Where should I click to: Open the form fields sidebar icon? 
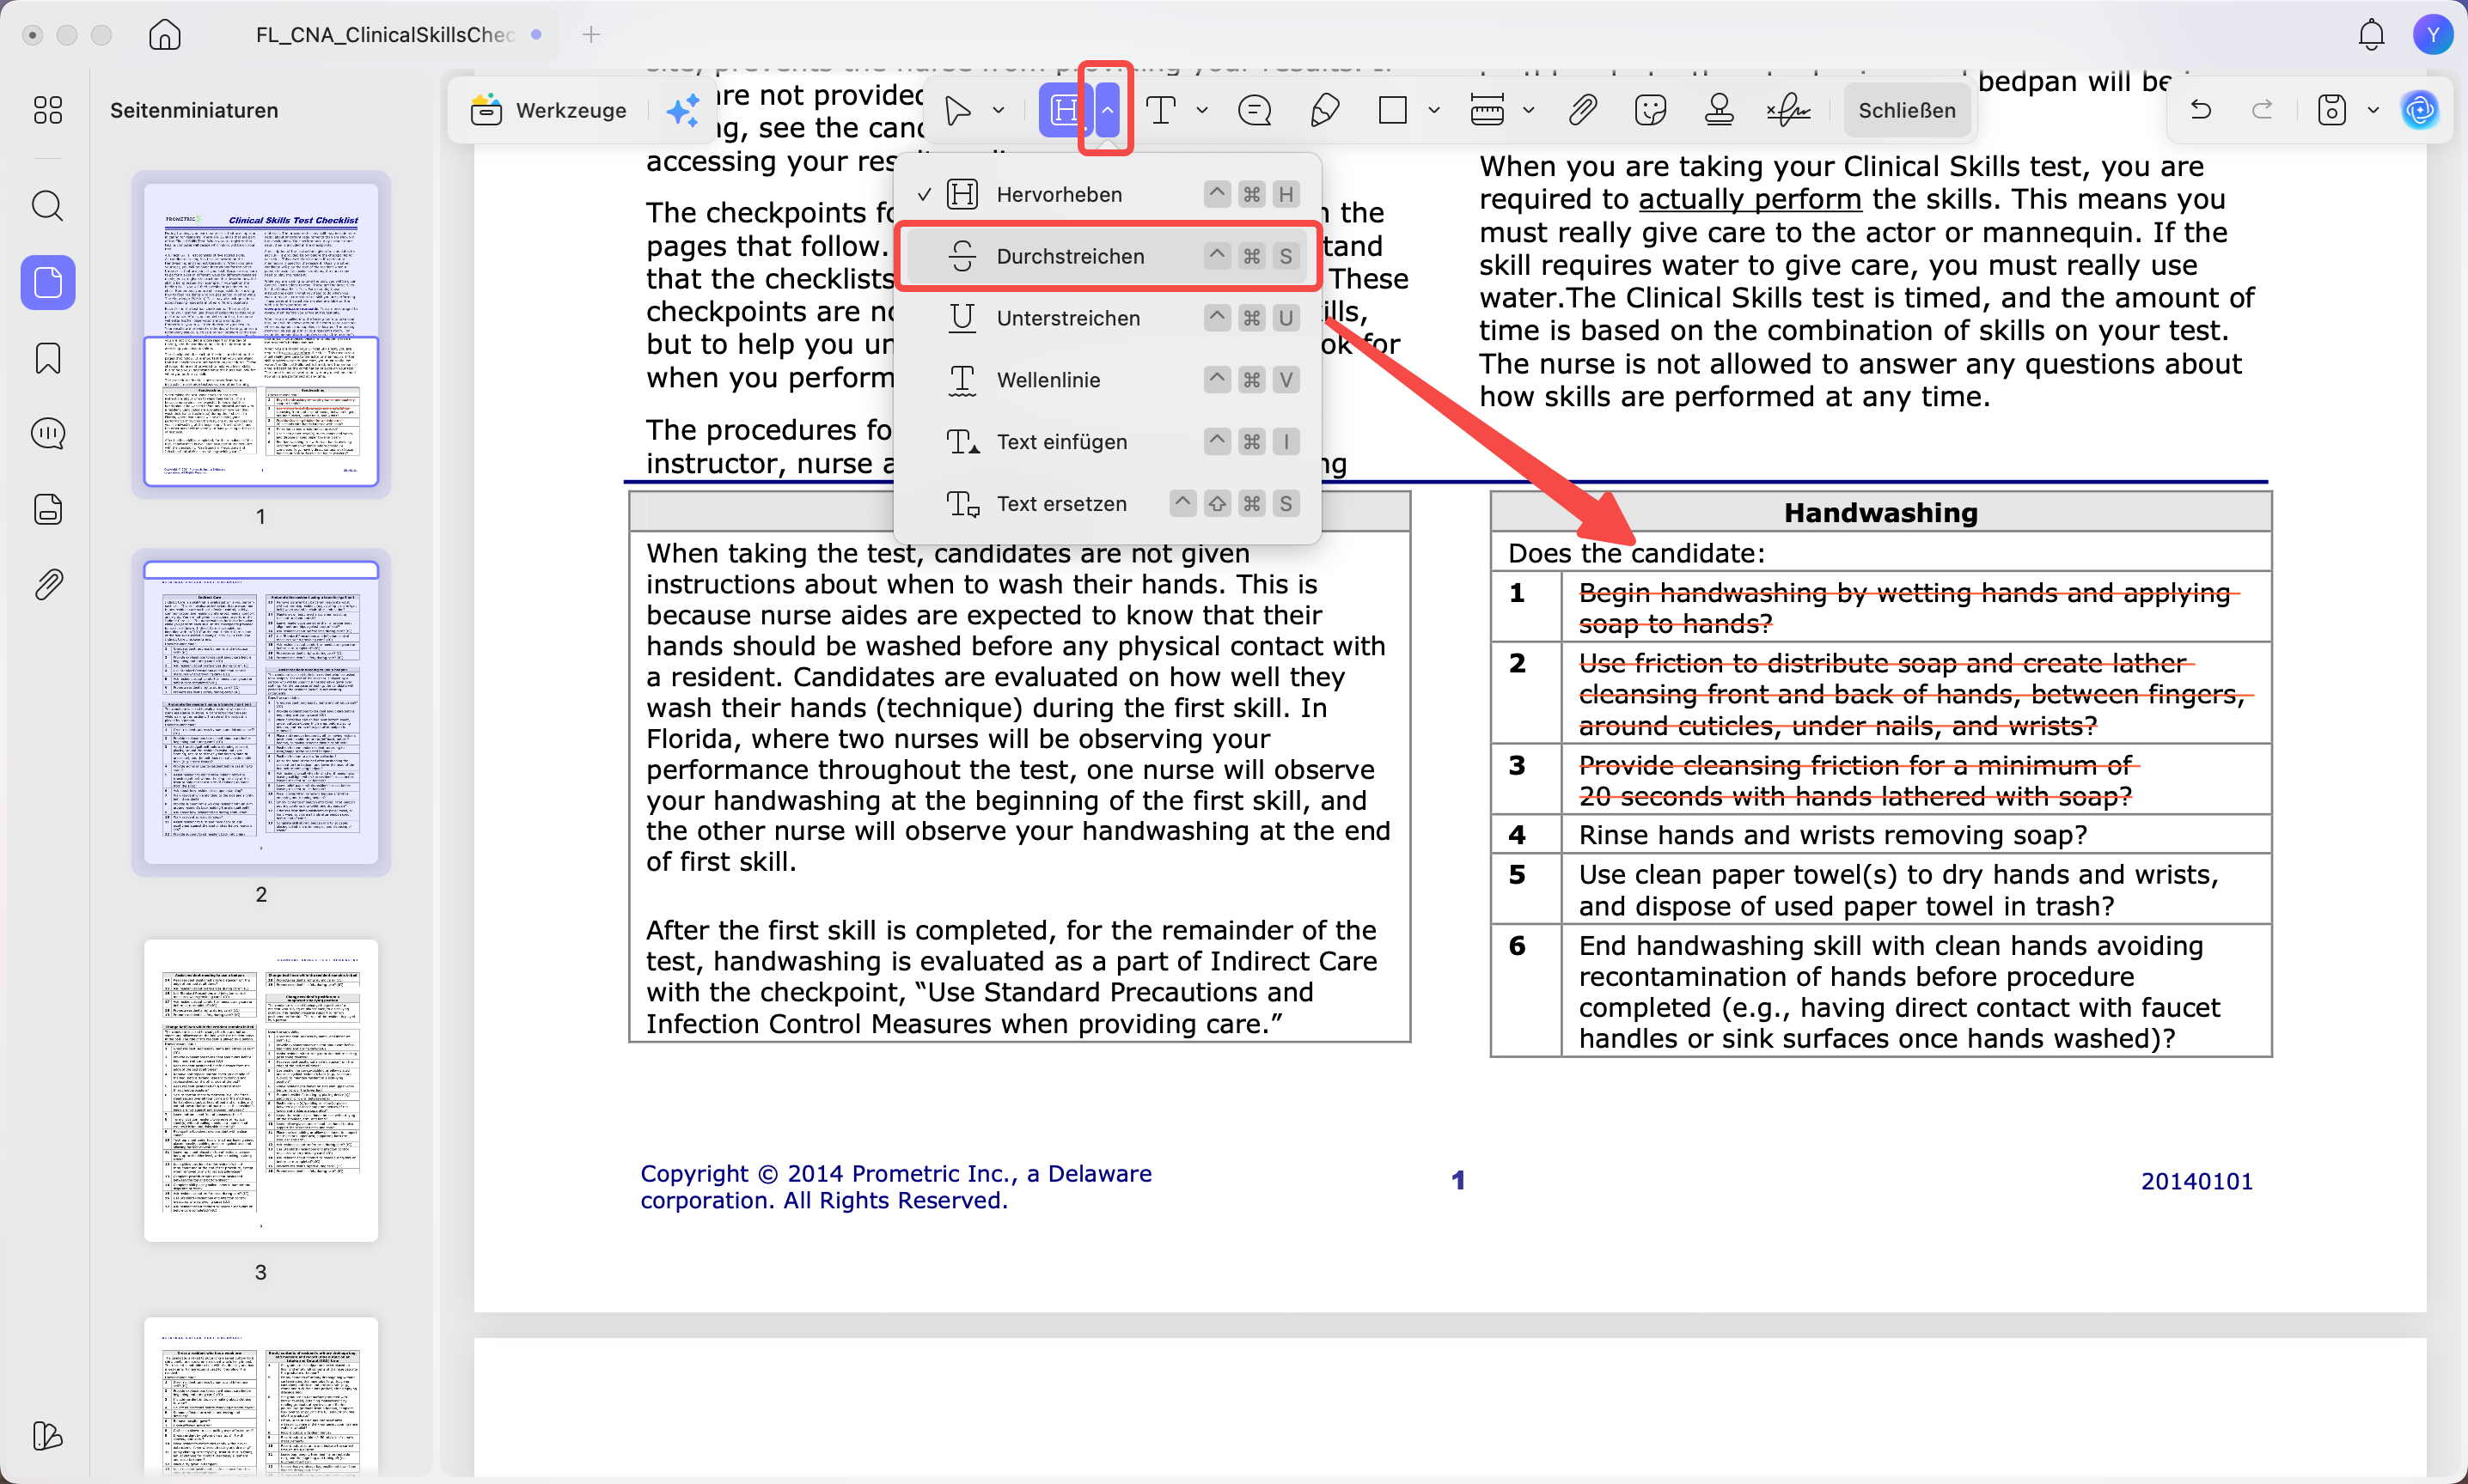(48, 509)
